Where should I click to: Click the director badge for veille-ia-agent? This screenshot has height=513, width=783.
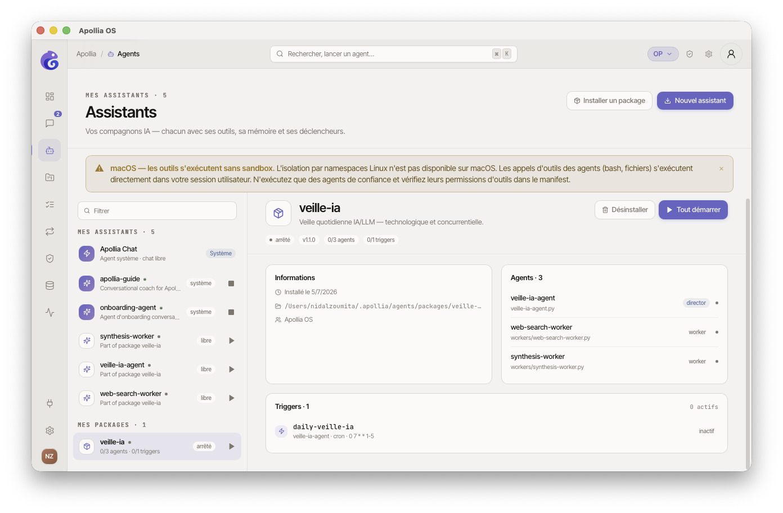click(696, 303)
